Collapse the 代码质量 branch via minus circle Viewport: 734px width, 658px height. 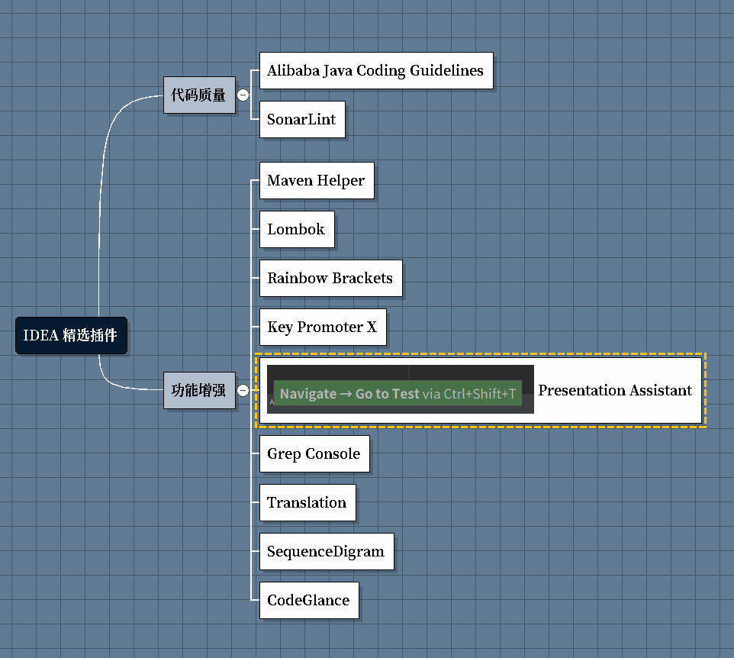pyautogui.click(x=243, y=95)
